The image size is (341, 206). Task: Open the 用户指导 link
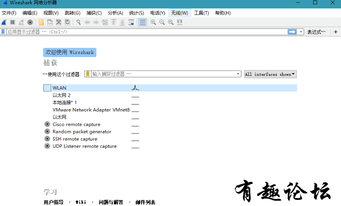coord(53,202)
